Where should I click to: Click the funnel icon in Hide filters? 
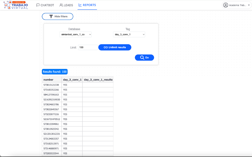coord(51,16)
